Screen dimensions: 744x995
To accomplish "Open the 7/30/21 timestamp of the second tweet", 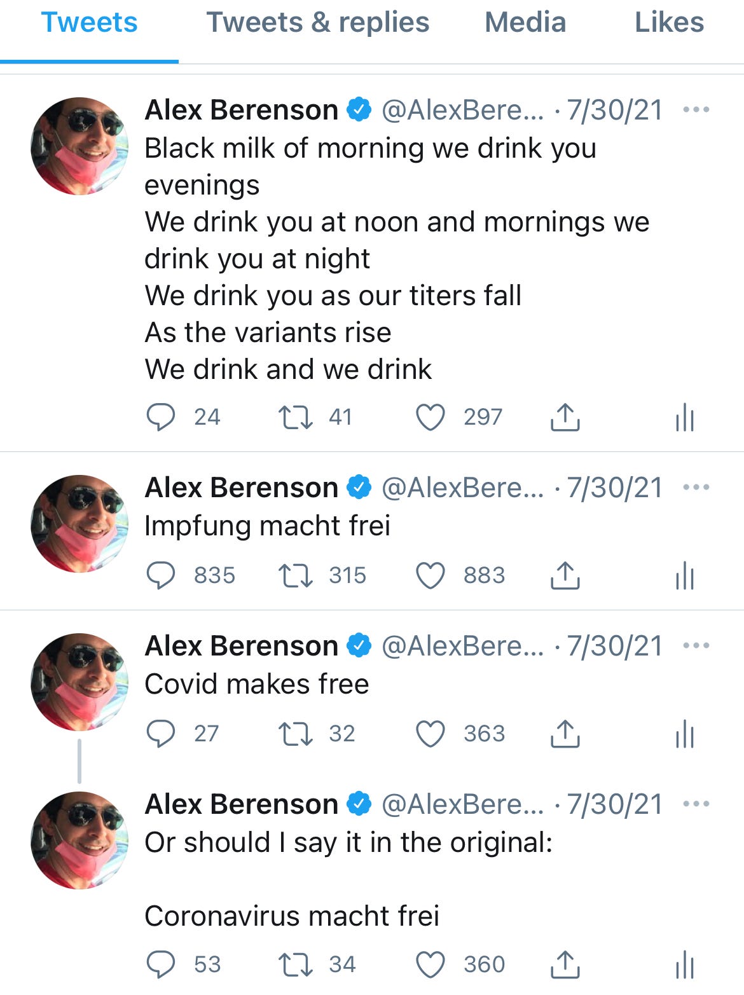I will tap(614, 487).
